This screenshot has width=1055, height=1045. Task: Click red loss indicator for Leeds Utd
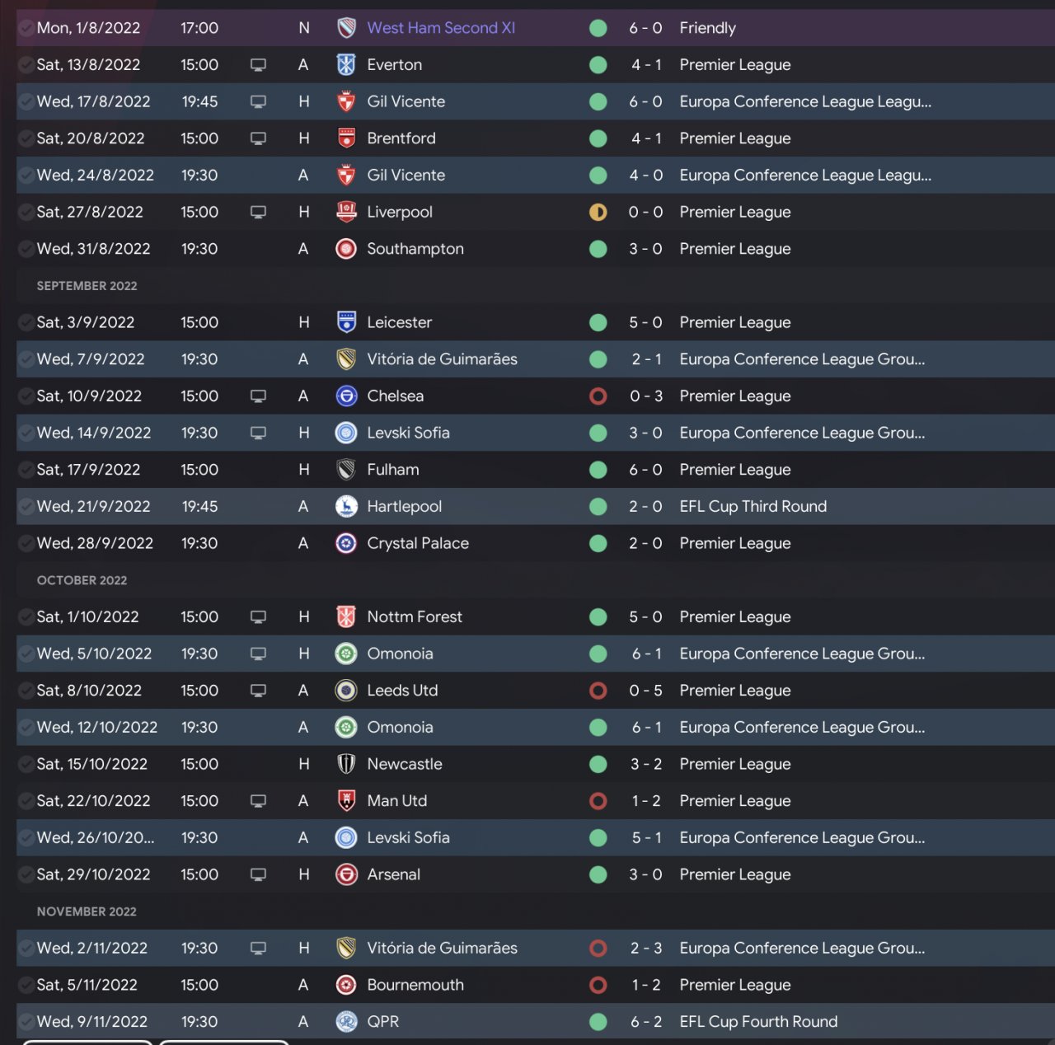[598, 691]
